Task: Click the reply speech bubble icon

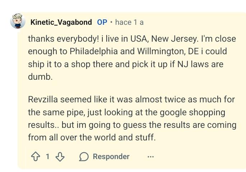Action: click(x=84, y=157)
